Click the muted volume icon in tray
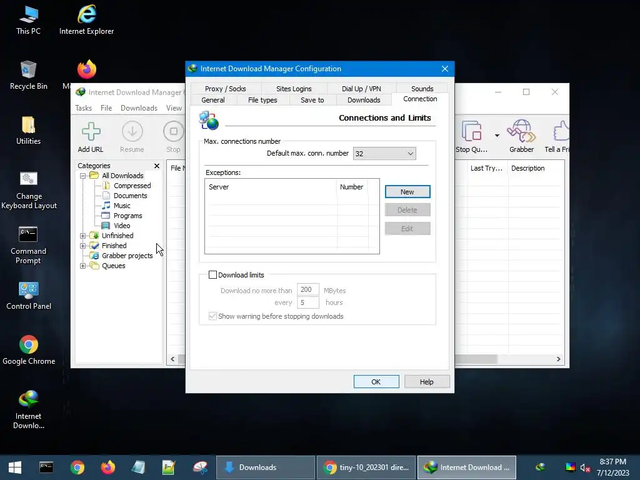 (x=585, y=467)
